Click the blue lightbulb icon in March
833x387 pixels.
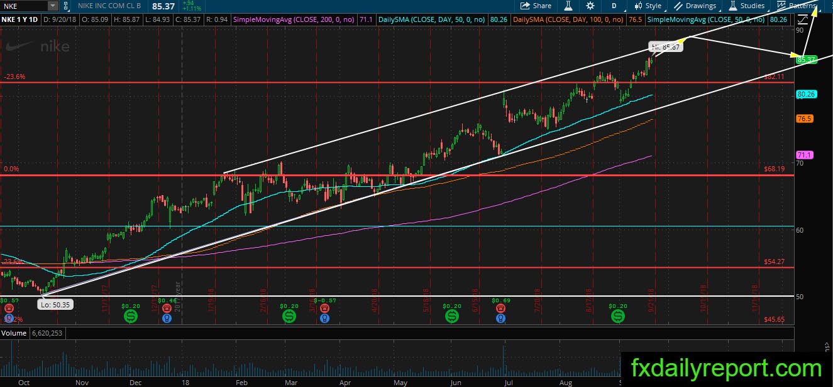click(x=324, y=319)
